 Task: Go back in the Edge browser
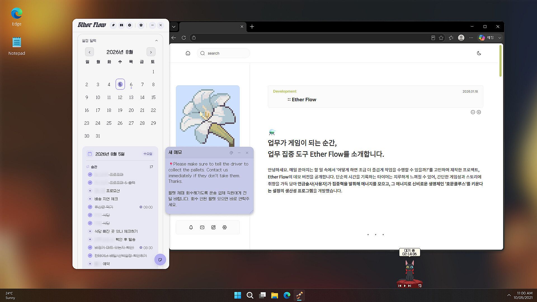pyautogui.click(x=174, y=38)
